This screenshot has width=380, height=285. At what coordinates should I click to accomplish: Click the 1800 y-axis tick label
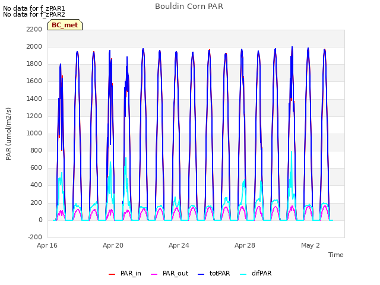(x=34, y=64)
